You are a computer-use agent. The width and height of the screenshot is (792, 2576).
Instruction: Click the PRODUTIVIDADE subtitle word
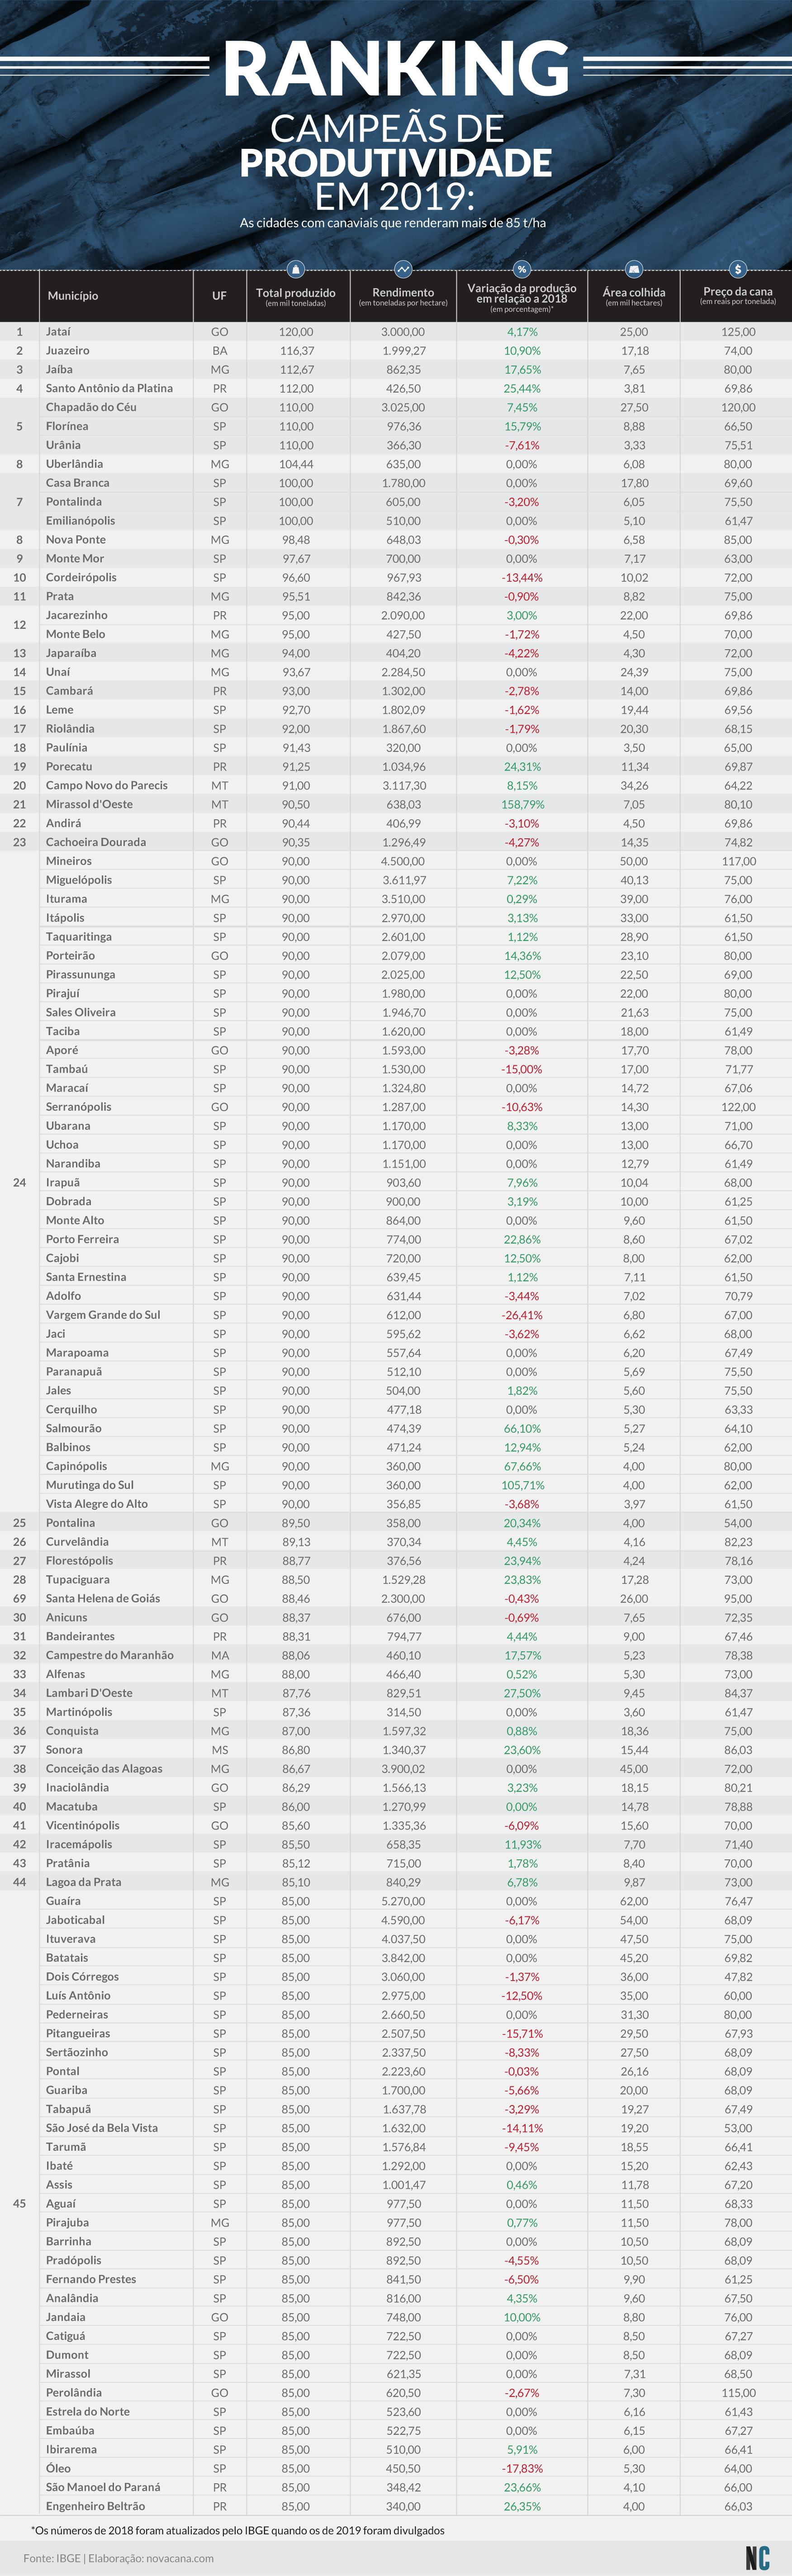(x=396, y=162)
